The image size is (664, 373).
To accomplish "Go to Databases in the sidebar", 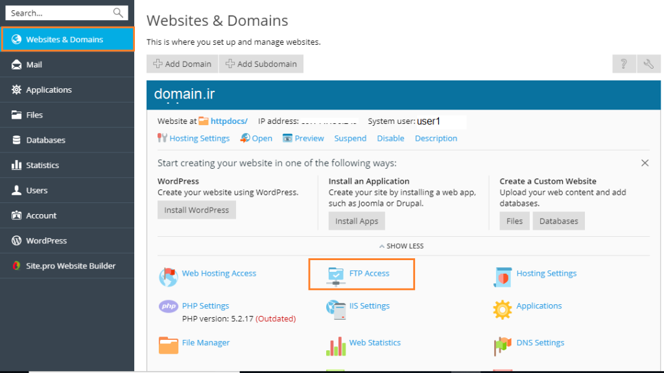I will (45, 140).
